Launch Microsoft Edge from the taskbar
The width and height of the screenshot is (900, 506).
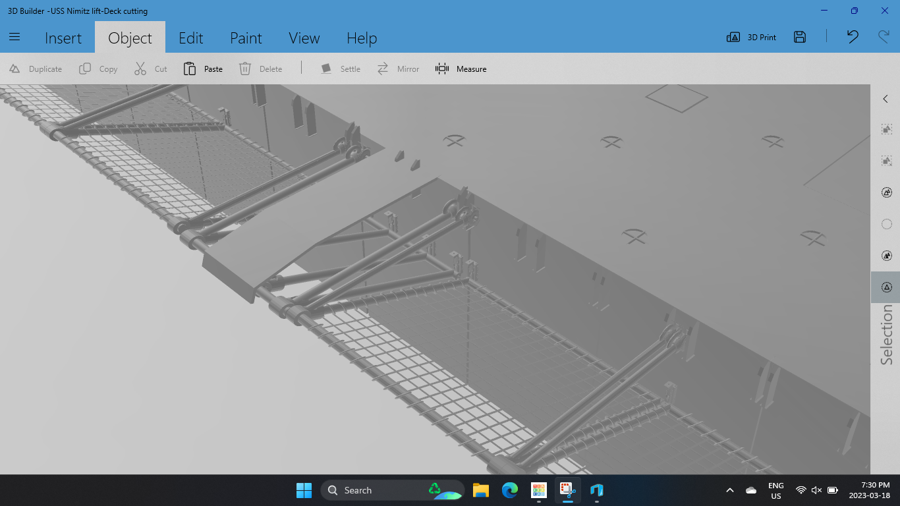(x=510, y=490)
